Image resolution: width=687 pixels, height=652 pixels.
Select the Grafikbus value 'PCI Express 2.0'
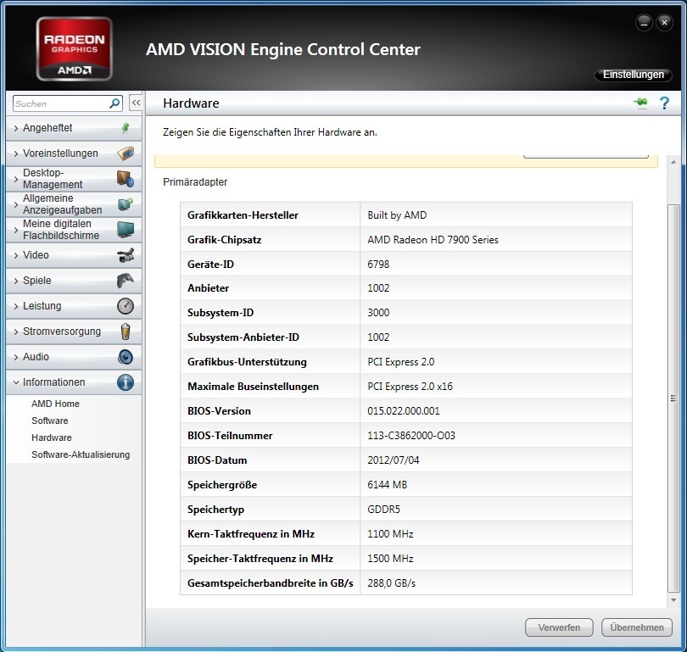pyautogui.click(x=401, y=362)
